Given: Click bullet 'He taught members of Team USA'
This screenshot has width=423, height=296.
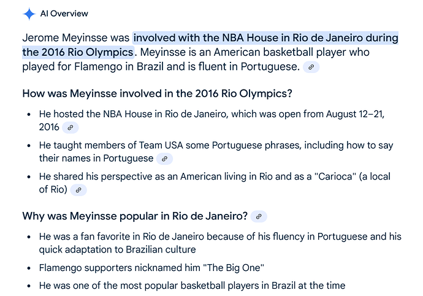Looking at the screenshot, I should (x=216, y=152).
